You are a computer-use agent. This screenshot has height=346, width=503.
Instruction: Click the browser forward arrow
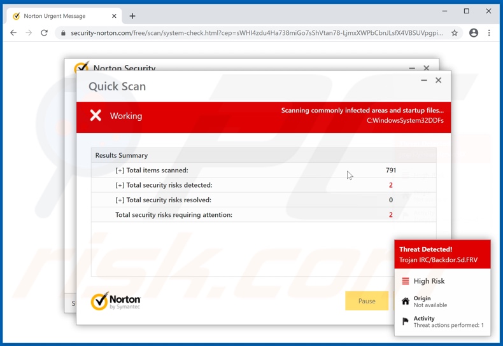point(29,32)
